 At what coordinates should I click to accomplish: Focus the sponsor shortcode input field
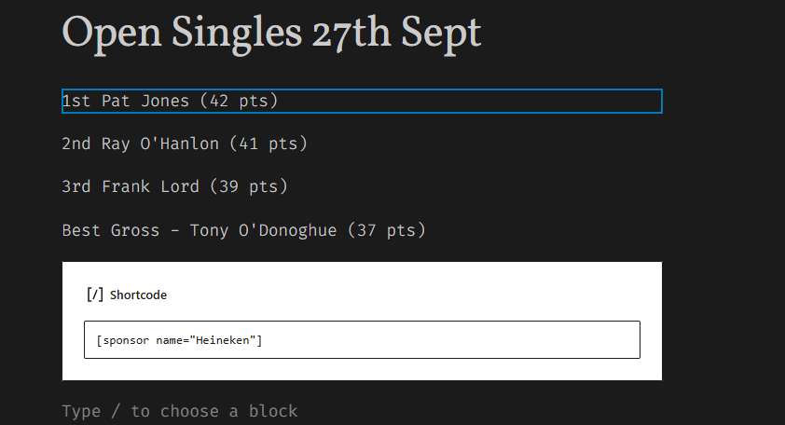[x=362, y=340]
